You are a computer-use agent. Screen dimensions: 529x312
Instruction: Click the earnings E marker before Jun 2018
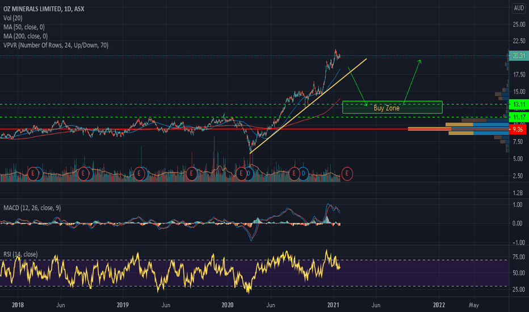(x=33, y=174)
